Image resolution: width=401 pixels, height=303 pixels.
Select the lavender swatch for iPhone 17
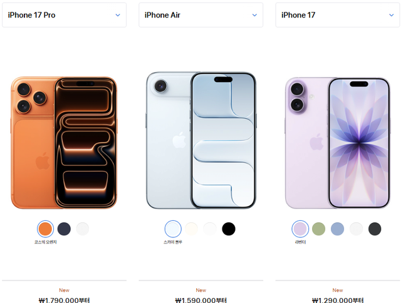click(x=300, y=229)
